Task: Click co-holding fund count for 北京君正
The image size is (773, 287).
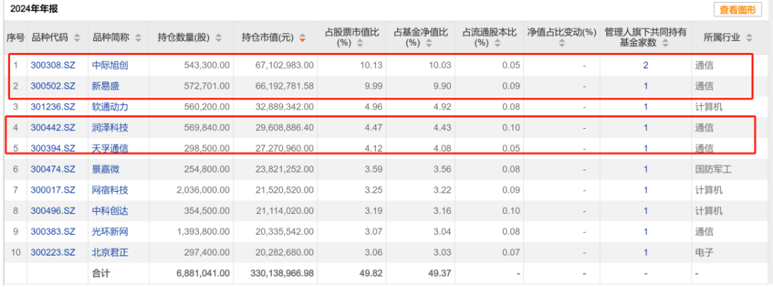Action: [646, 253]
